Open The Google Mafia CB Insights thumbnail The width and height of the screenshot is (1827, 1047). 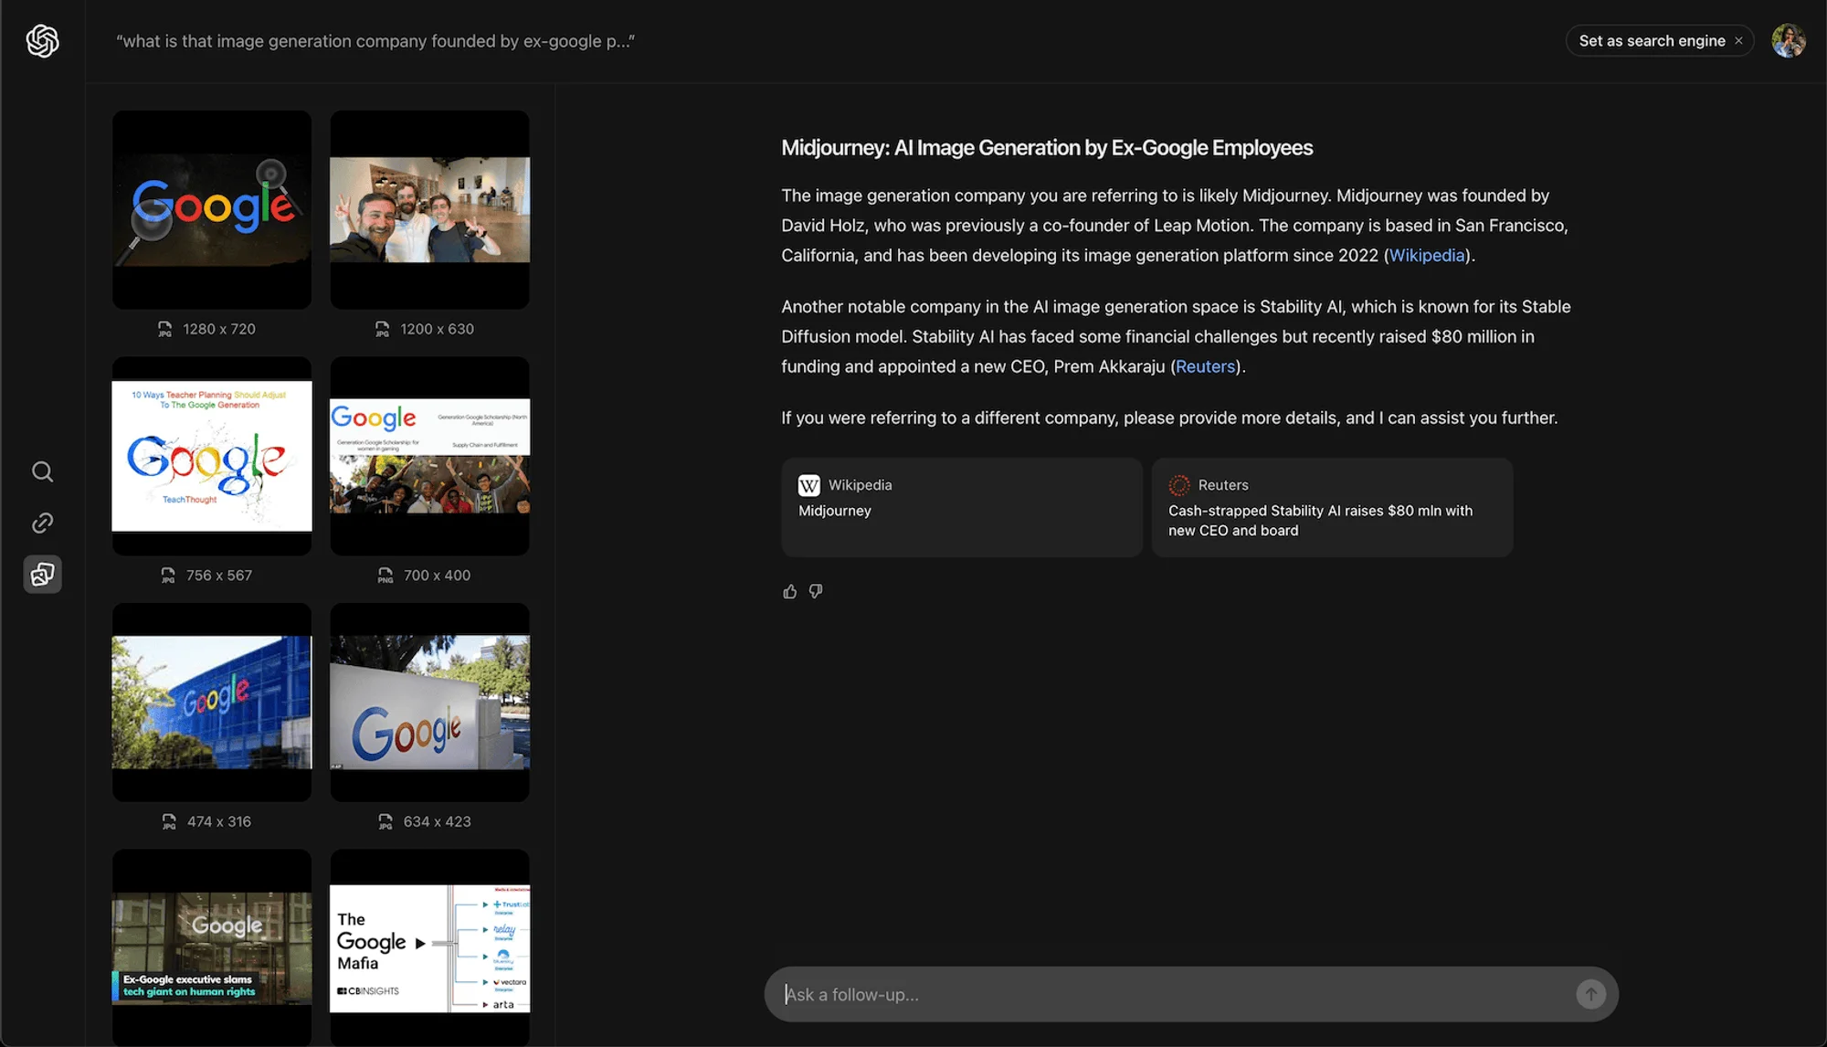tap(429, 947)
